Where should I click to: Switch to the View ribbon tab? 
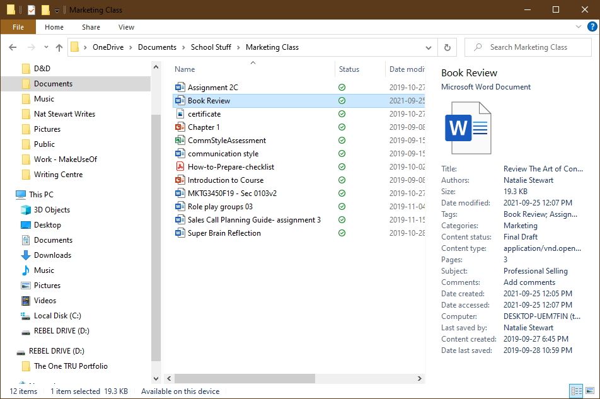point(125,27)
